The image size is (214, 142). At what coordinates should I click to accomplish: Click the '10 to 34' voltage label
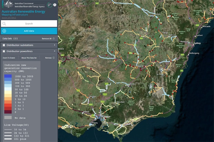click(x=20, y=130)
